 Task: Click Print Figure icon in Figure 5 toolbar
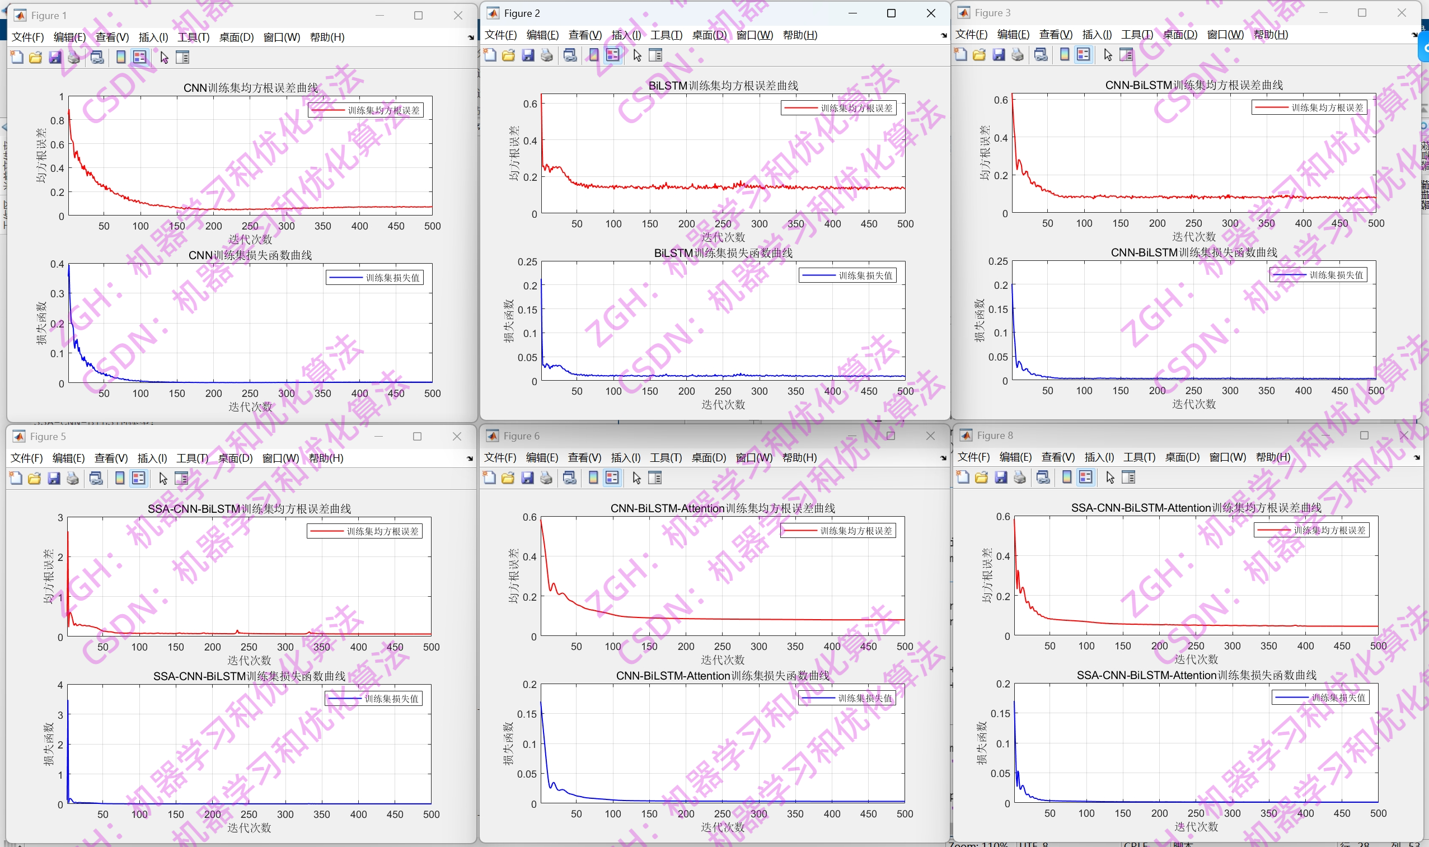point(72,478)
